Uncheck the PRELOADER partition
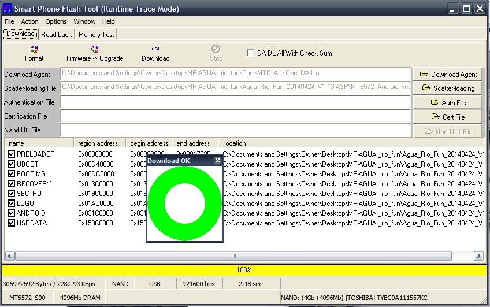 tap(11, 154)
